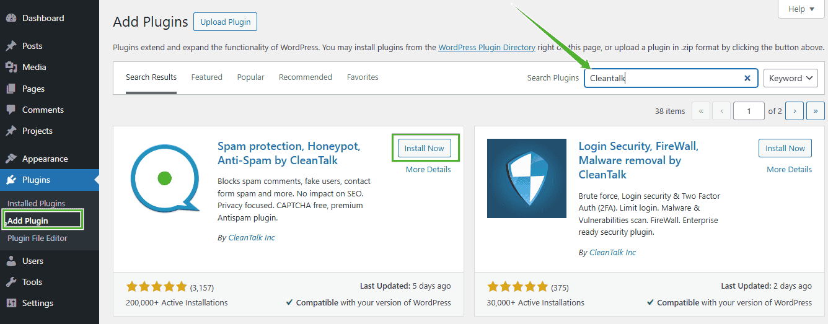
Task: Go to the next results page
Action: coord(795,111)
